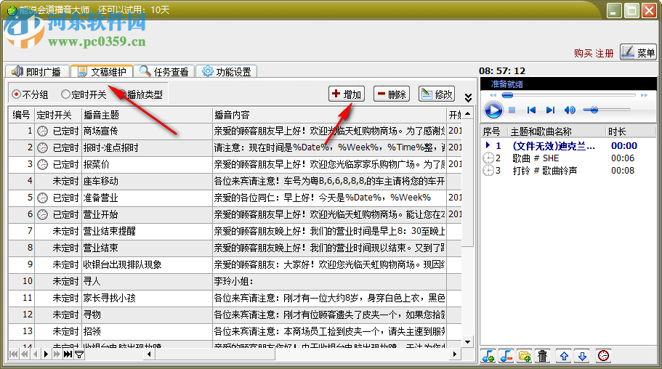Click the 时长 playlist column header

point(630,131)
